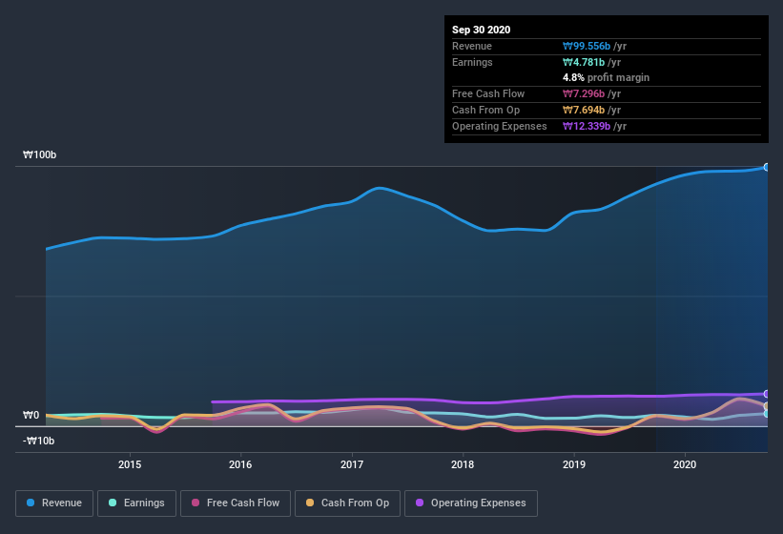Select the 2019 x-axis year label
783x534 pixels.
[x=574, y=464]
